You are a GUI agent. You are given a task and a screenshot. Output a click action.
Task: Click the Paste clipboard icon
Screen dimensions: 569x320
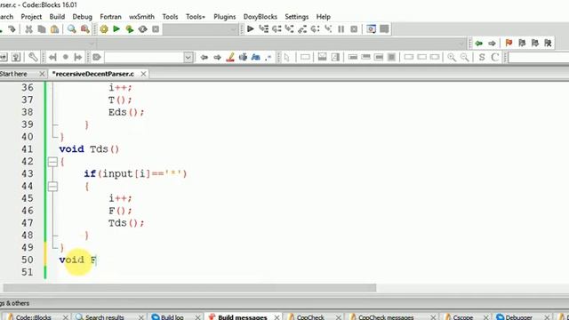54,29
